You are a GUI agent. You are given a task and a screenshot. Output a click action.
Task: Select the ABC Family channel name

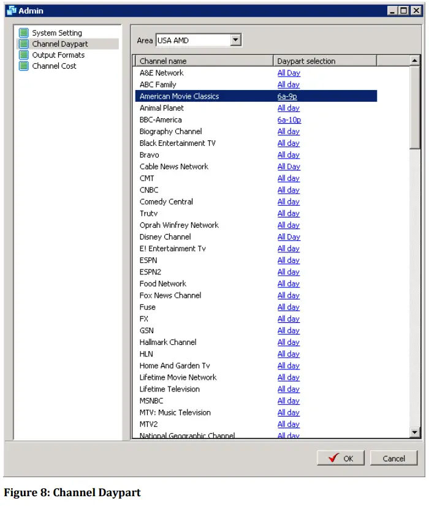[x=158, y=85]
